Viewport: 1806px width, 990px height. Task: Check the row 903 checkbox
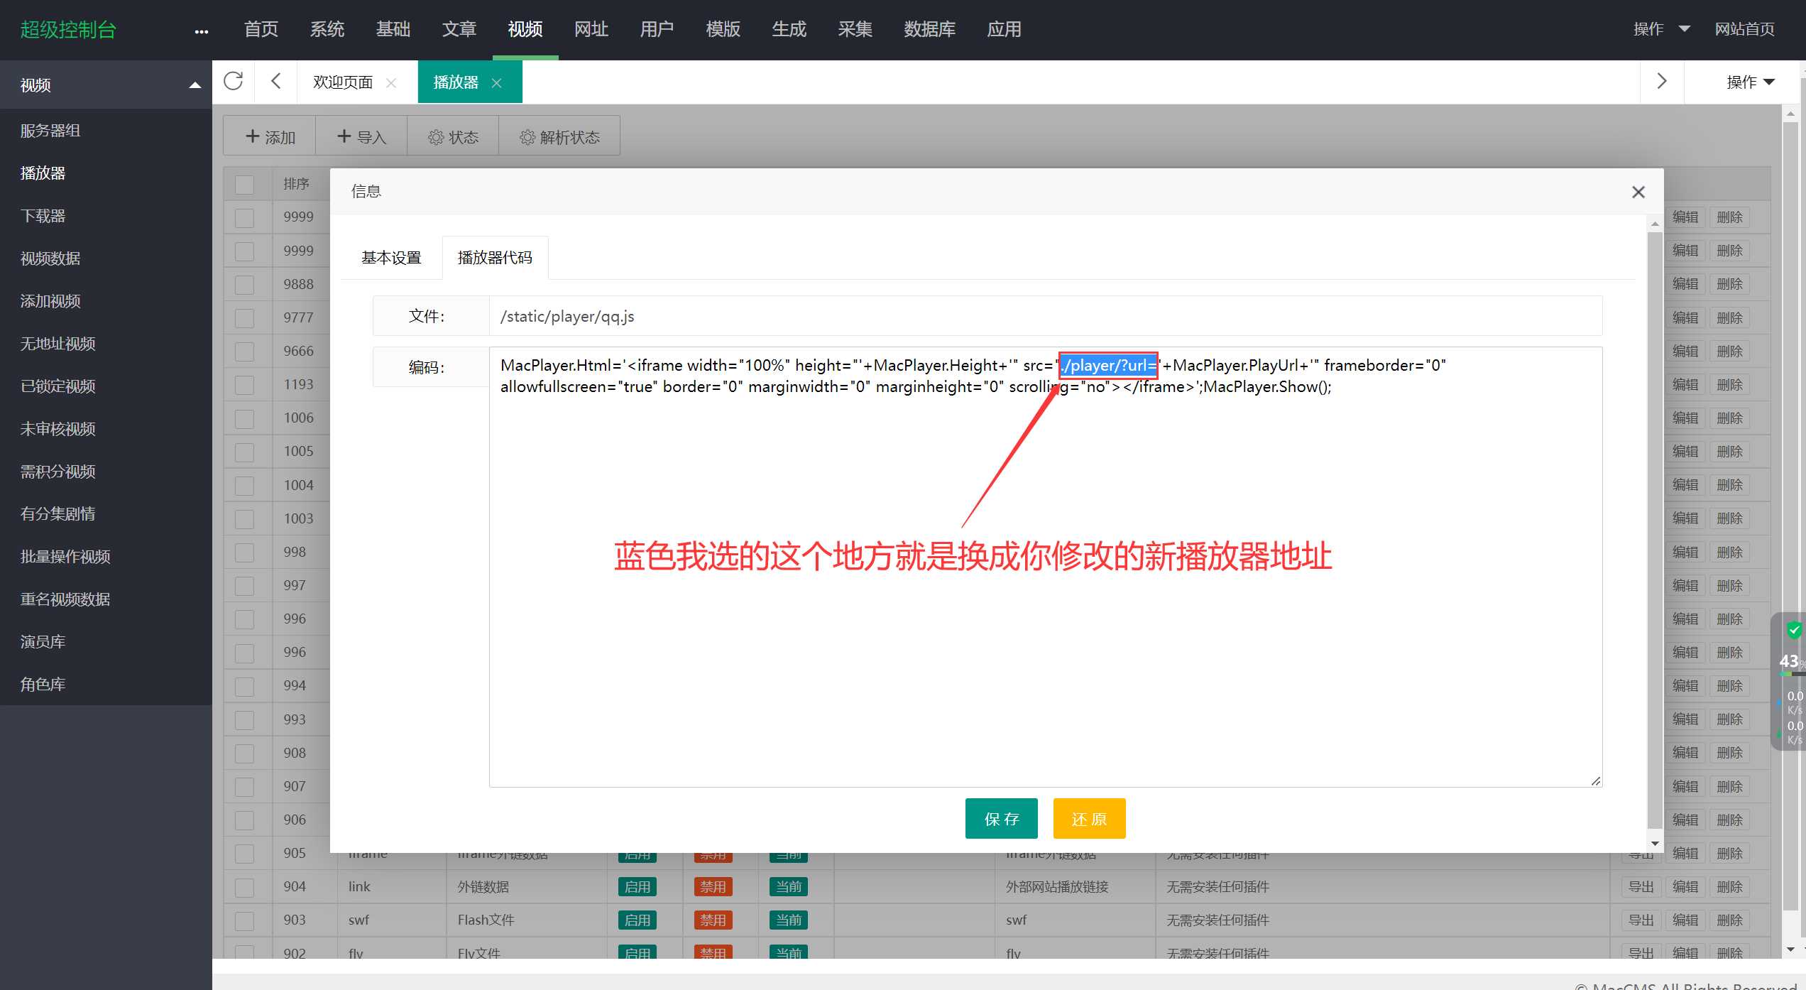pyautogui.click(x=244, y=920)
